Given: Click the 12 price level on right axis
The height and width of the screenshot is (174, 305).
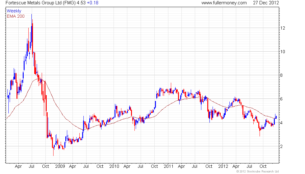Looking at the screenshot, I should [x=283, y=28].
